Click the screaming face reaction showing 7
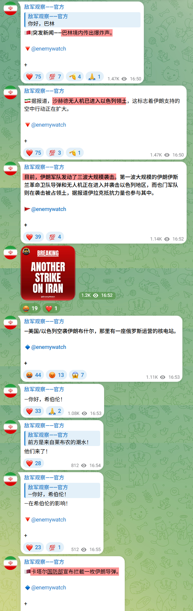Image resolution: width=193 pixels, height=611 pixels. [x=78, y=375]
